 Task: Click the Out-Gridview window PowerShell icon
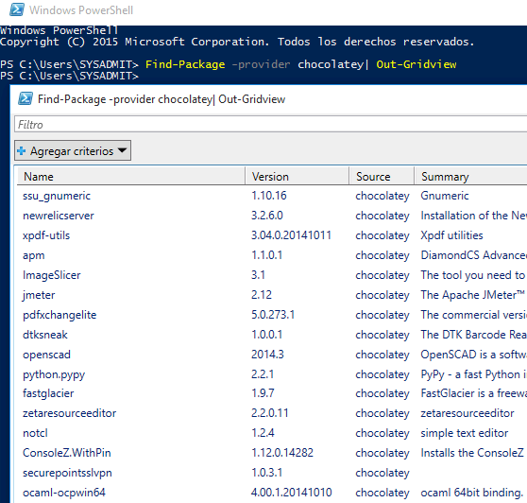click(x=25, y=98)
